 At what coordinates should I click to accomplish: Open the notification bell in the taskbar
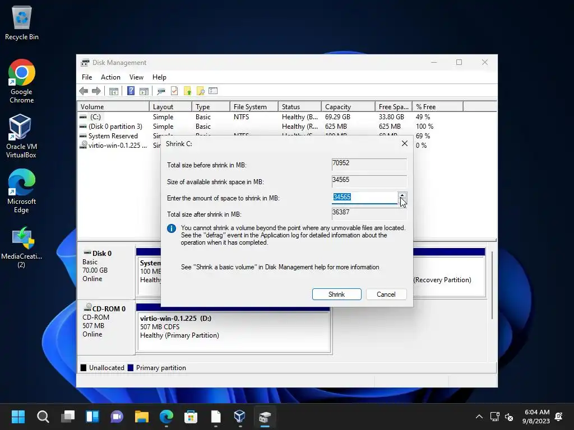point(559,417)
